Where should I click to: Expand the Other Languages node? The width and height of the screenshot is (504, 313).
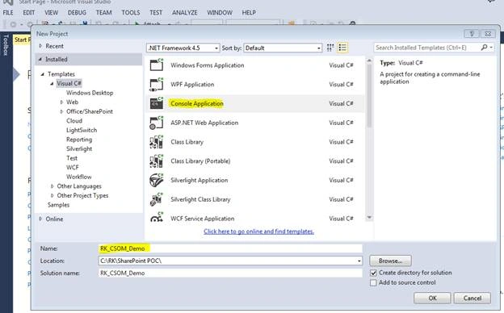(52, 186)
